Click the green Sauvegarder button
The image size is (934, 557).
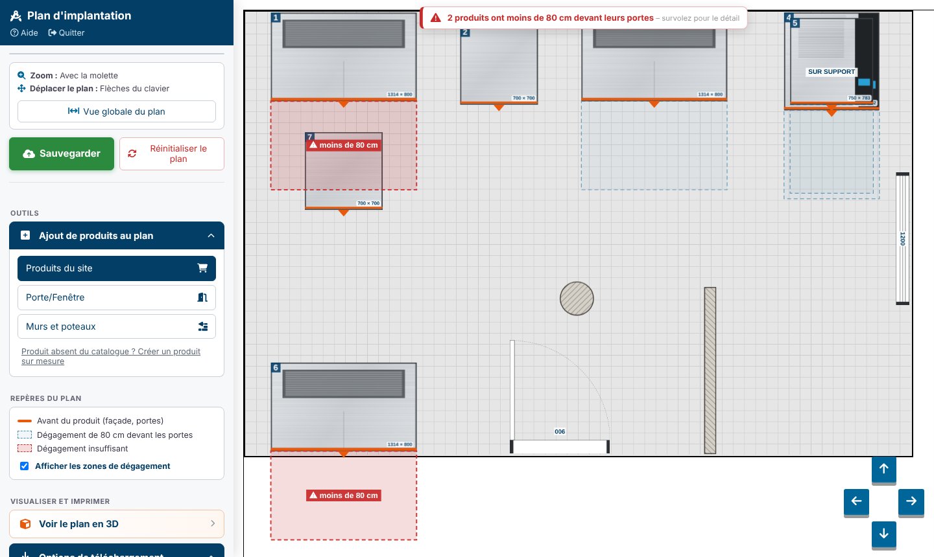(x=62, y=153)
